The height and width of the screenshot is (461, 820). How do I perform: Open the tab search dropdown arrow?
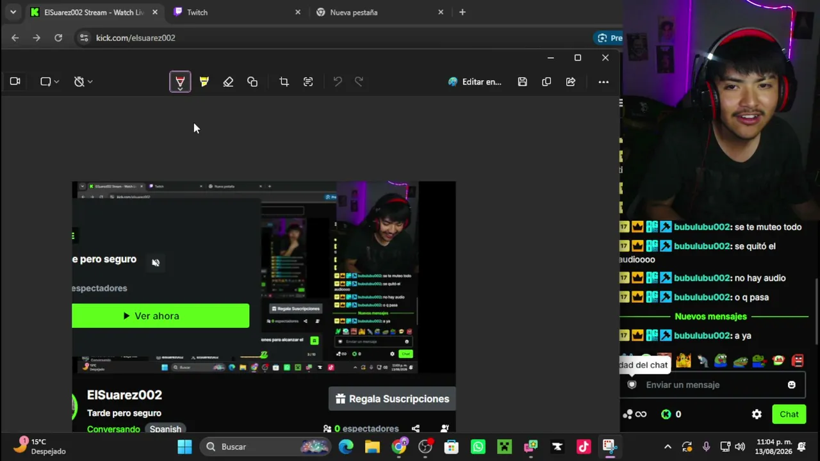13,12
